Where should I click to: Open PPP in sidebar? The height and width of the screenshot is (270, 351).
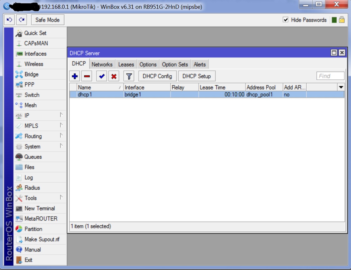pyautogui.click(x=40, y=85)
